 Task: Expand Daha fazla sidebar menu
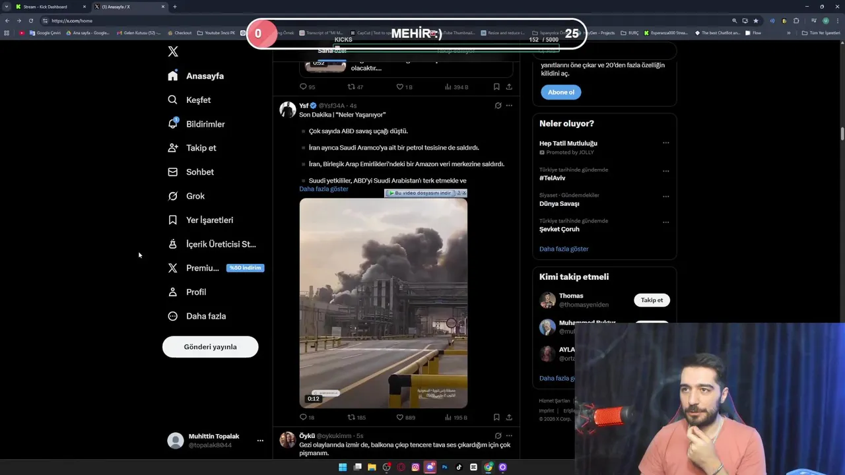197,316
